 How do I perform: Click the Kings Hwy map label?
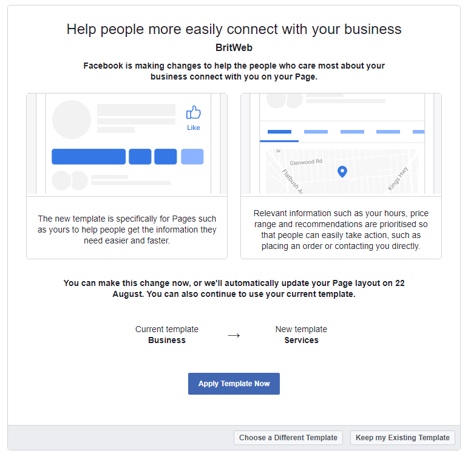click(398, 179)
